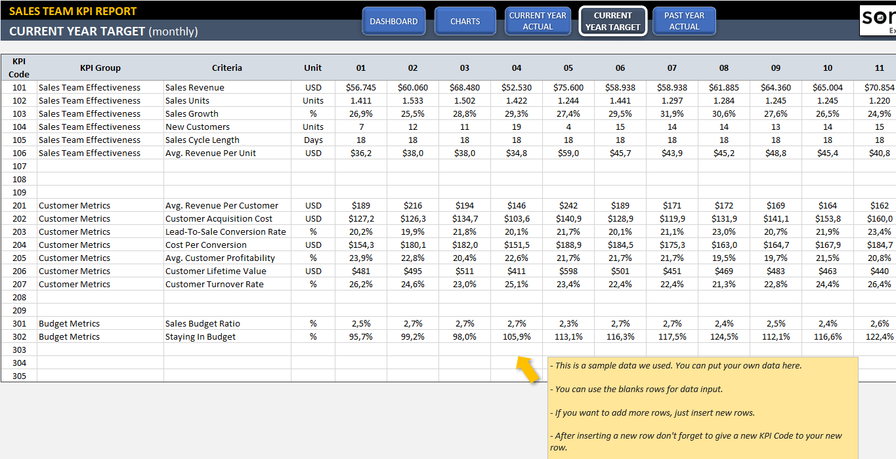Select the Current Year Target tab
This screenshot has width=896, height=459.
tap(612, 20)
